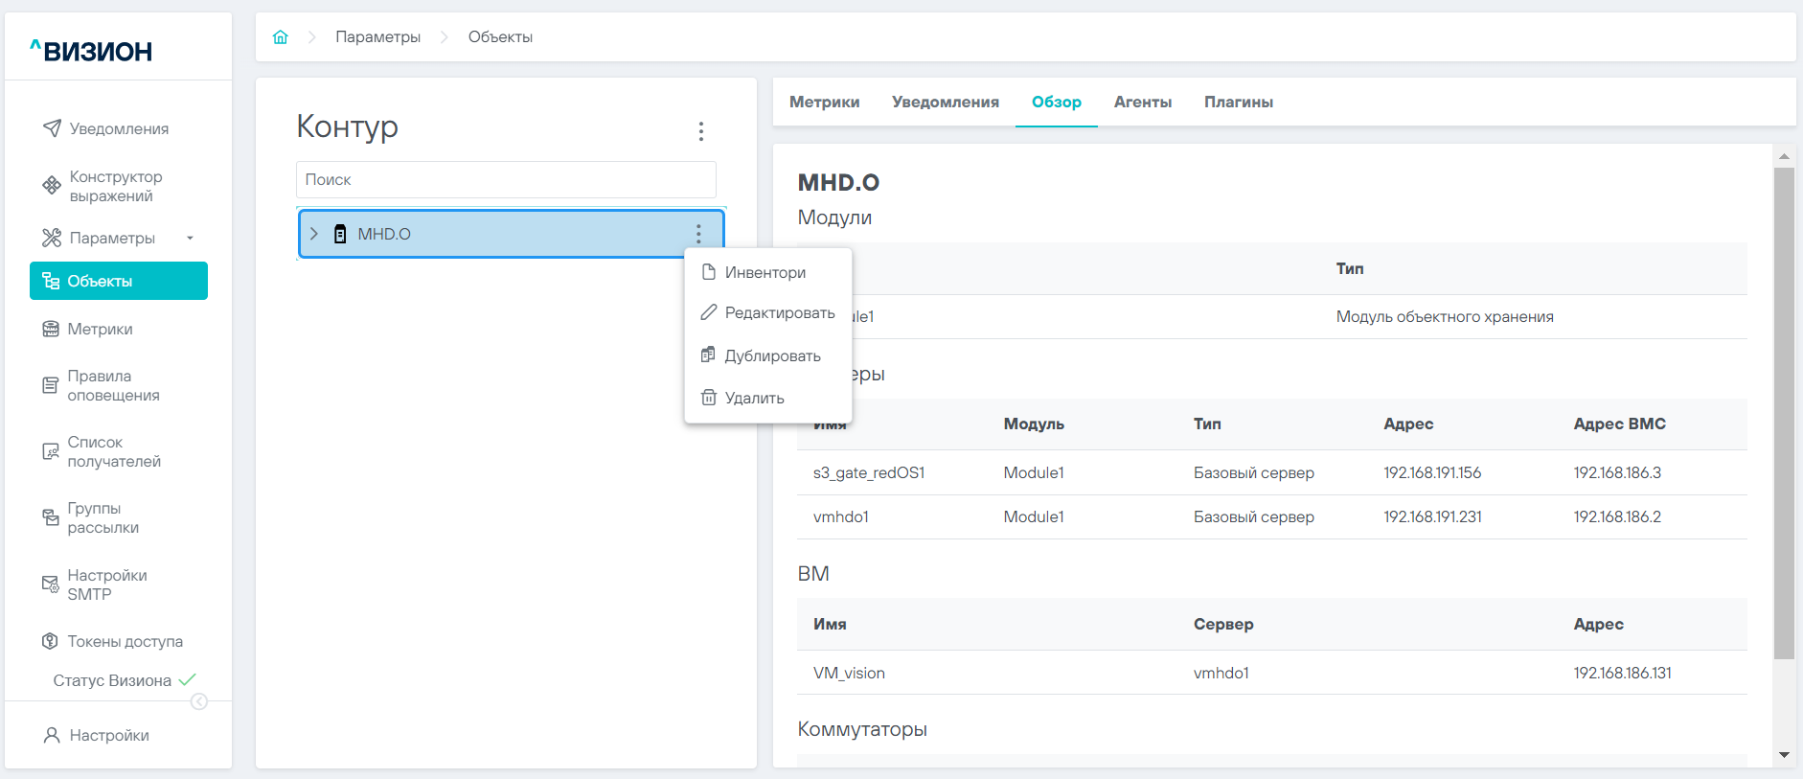Screen dimensions: 1803x779
Task: Open the Контур three-dot menu
Action: point(701,131)
